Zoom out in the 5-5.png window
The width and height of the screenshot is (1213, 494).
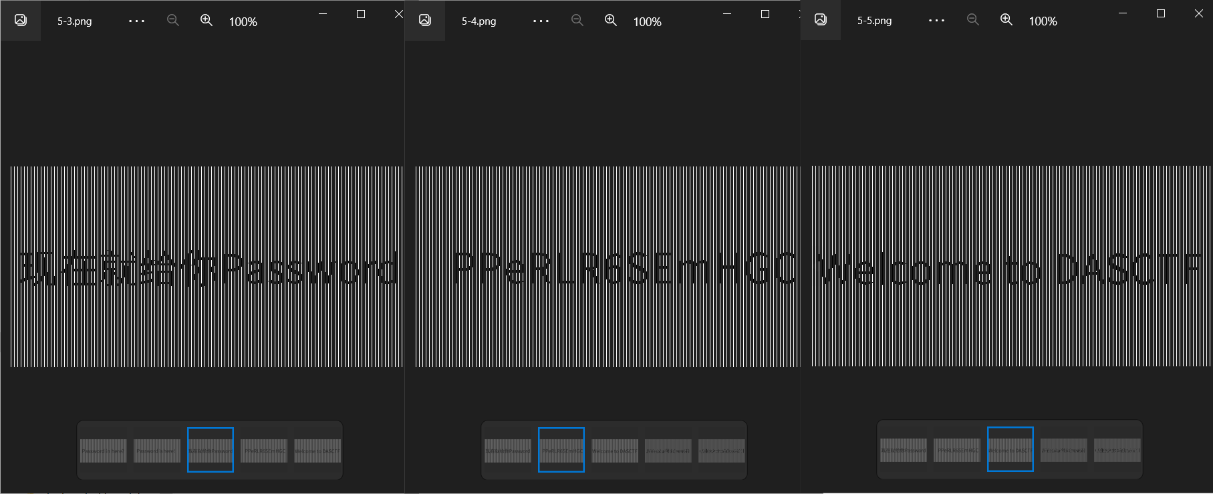point(973,20)
